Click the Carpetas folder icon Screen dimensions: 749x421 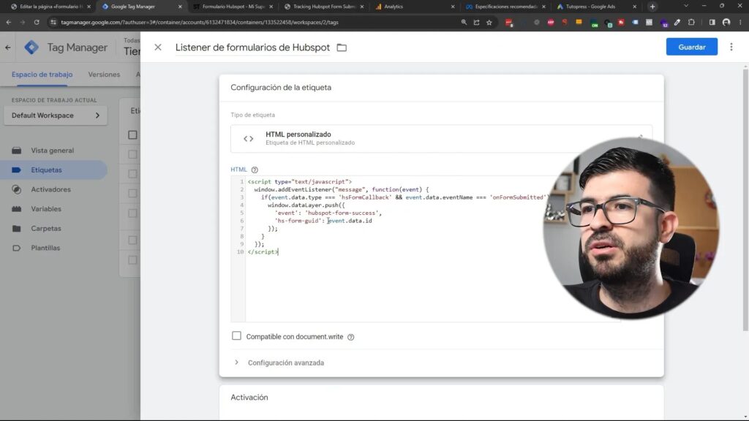(x=16, y=229)
